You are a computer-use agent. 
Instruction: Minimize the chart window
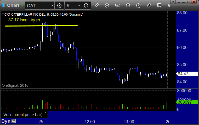[x=183, y=2]
